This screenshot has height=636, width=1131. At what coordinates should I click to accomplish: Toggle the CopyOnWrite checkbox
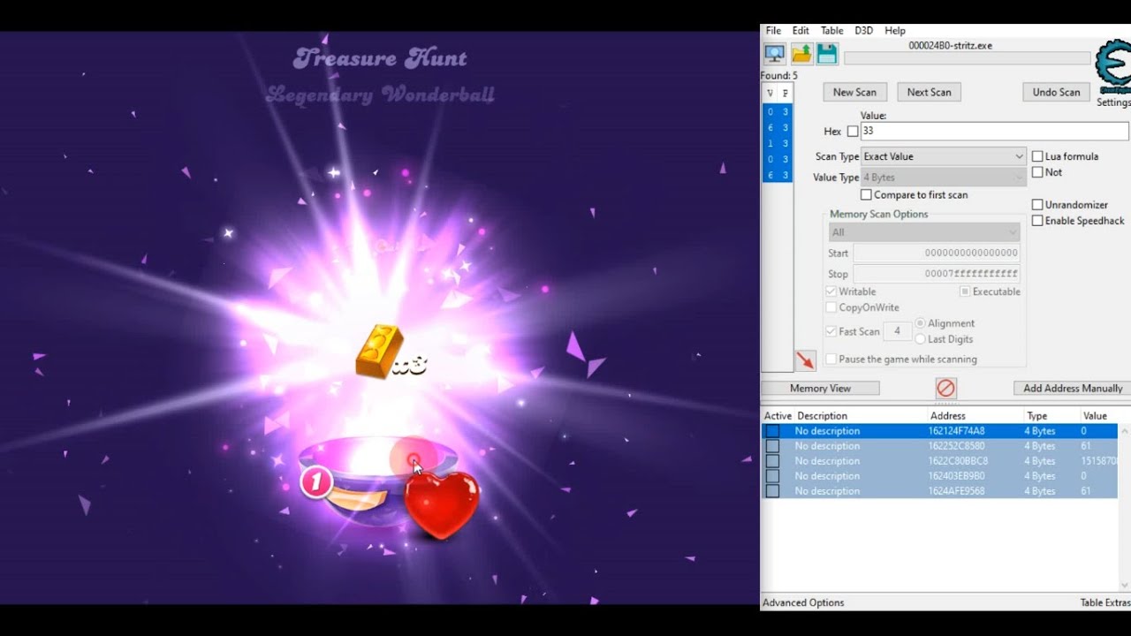tap(831, 307)
